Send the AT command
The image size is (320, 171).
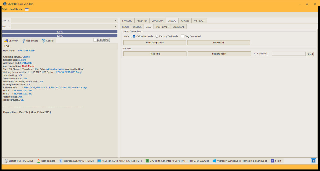tap(310, 54)
